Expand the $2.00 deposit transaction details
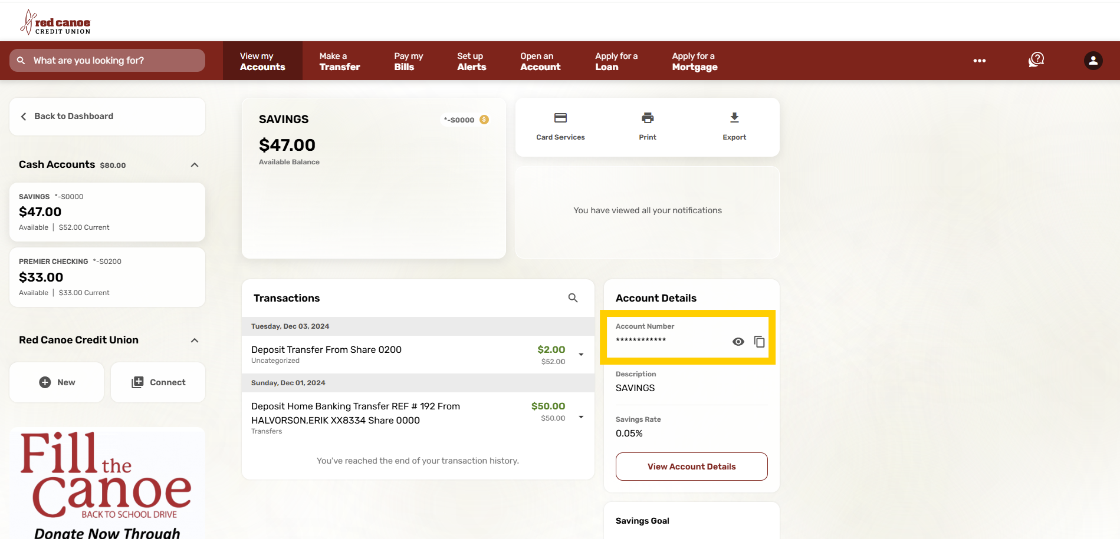Image resolution: width=1120 pixels, height=539 pixels. click(x=581, y=355)
